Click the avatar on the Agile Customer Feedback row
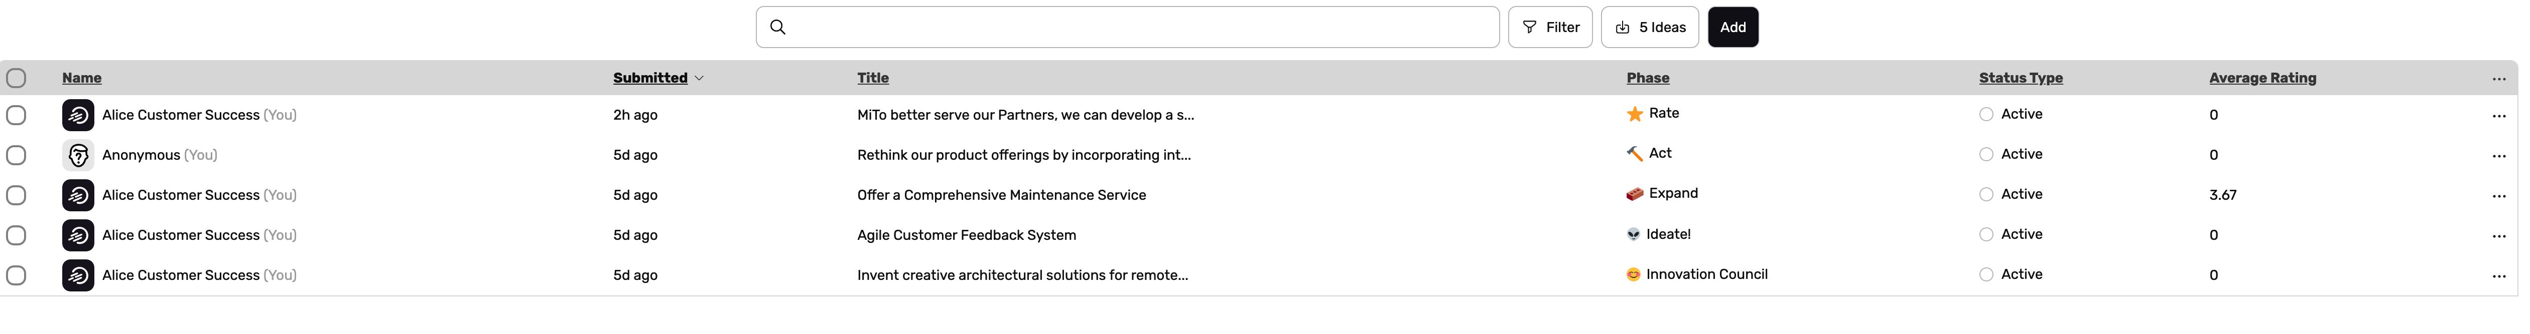The height and width of the screenshot is (334, 2530). tap(79, 235)
